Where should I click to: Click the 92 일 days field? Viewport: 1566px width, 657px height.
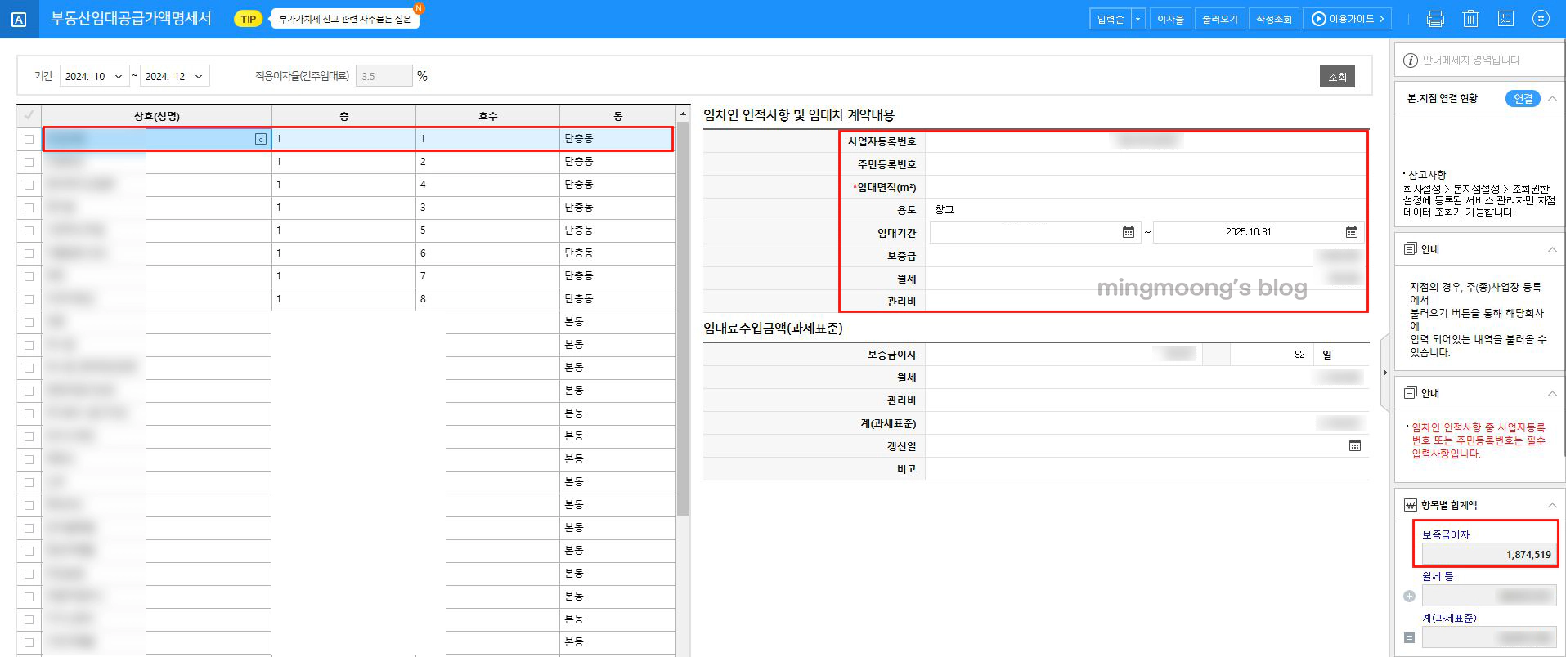click(1271, 355)
